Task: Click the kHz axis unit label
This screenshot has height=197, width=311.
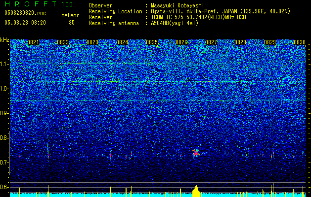Action: [4, 40]
